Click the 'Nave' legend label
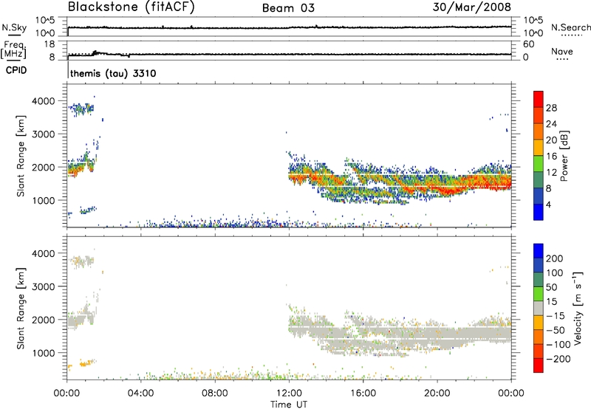591x409 pixels. tap(562, 52)
